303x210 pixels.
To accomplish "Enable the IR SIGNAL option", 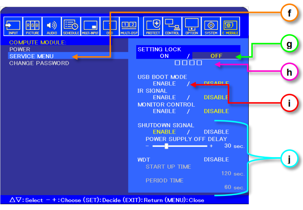I will [164, 97].
